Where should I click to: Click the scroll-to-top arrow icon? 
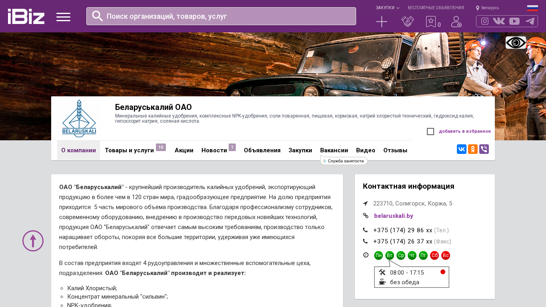point(33,241)
